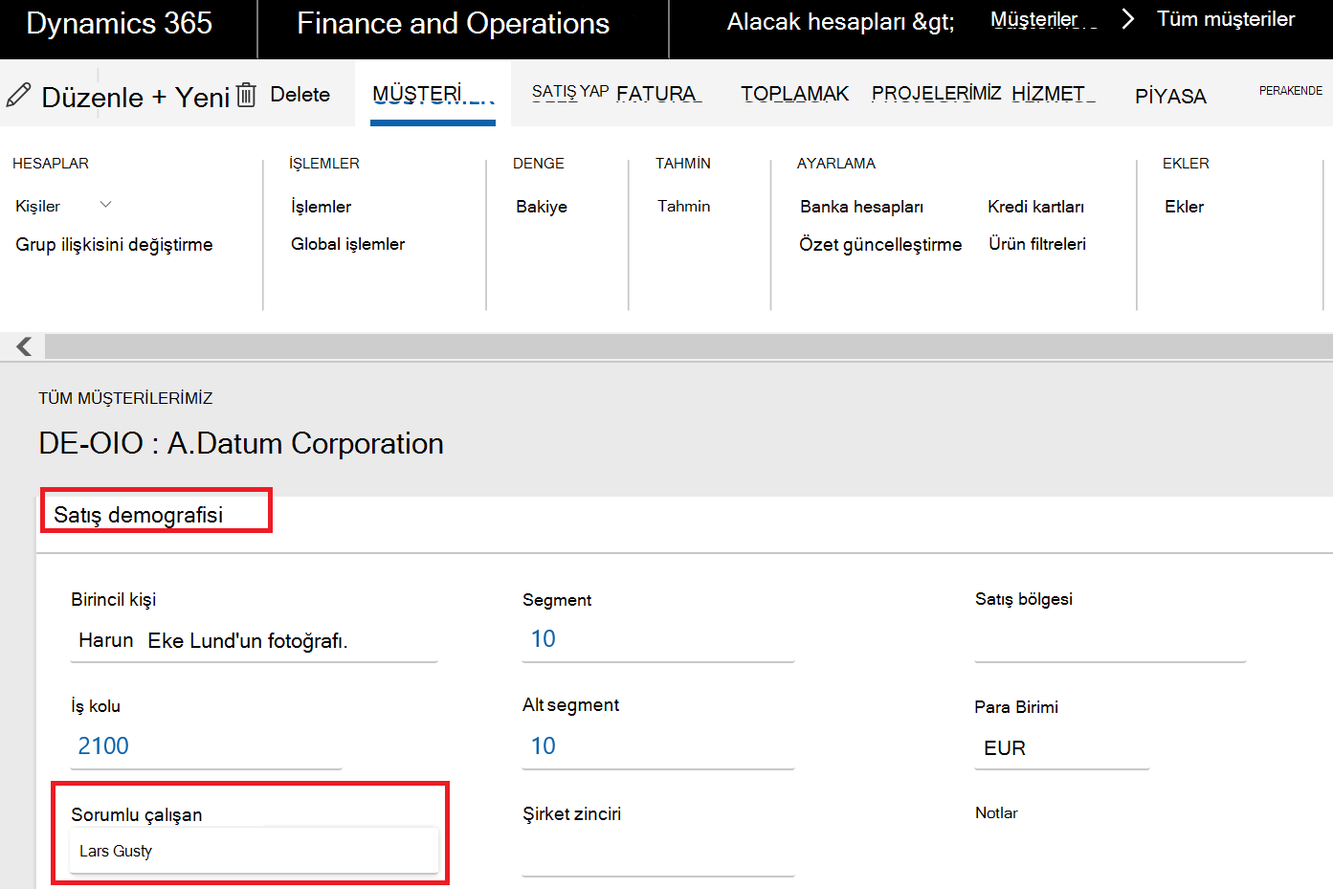Click the Satış bölgesi field
Viewport: 1333px width, 889px height.
(1110, 641)
